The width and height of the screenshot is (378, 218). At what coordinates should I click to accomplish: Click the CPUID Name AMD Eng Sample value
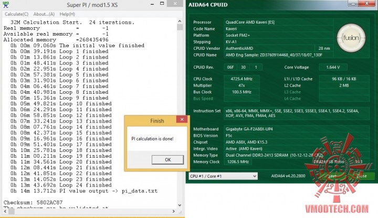274,55
